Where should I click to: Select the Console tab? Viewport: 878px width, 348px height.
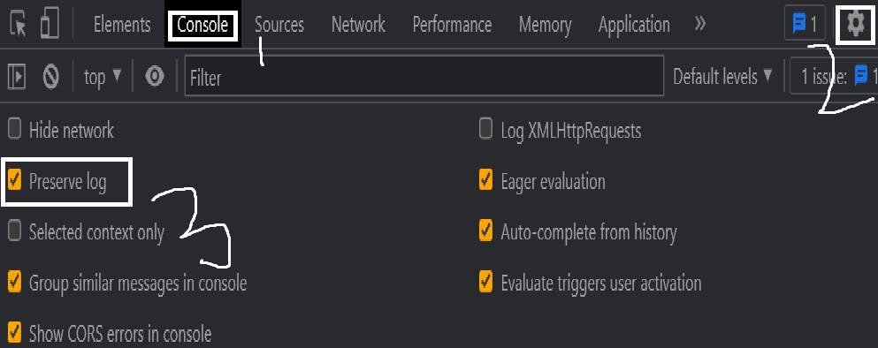pos(202,25)
